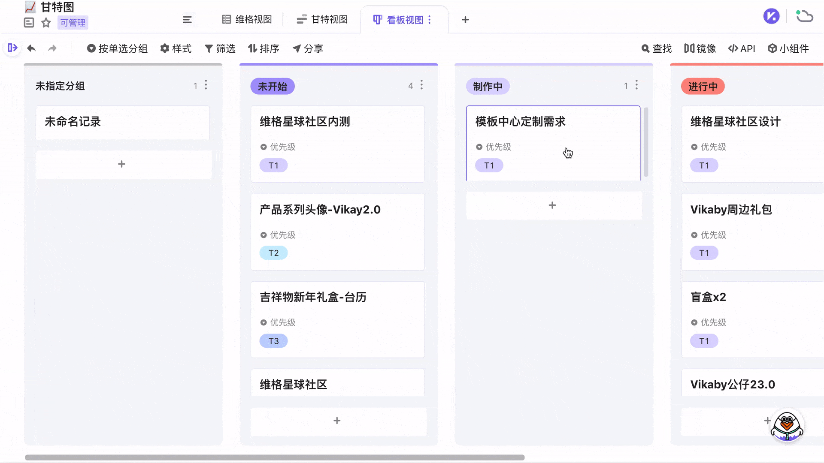Open the 筛选 filter options
The width and height of the screenshot is (824, 463).
click(220, 48)
